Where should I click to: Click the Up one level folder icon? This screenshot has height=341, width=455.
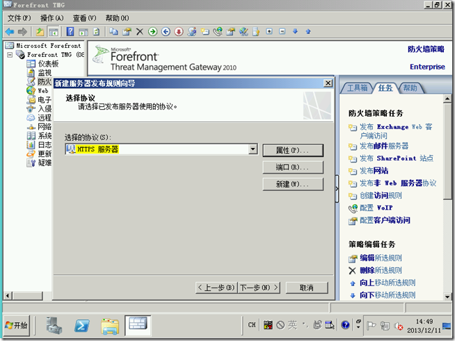(x=40, y=31)
